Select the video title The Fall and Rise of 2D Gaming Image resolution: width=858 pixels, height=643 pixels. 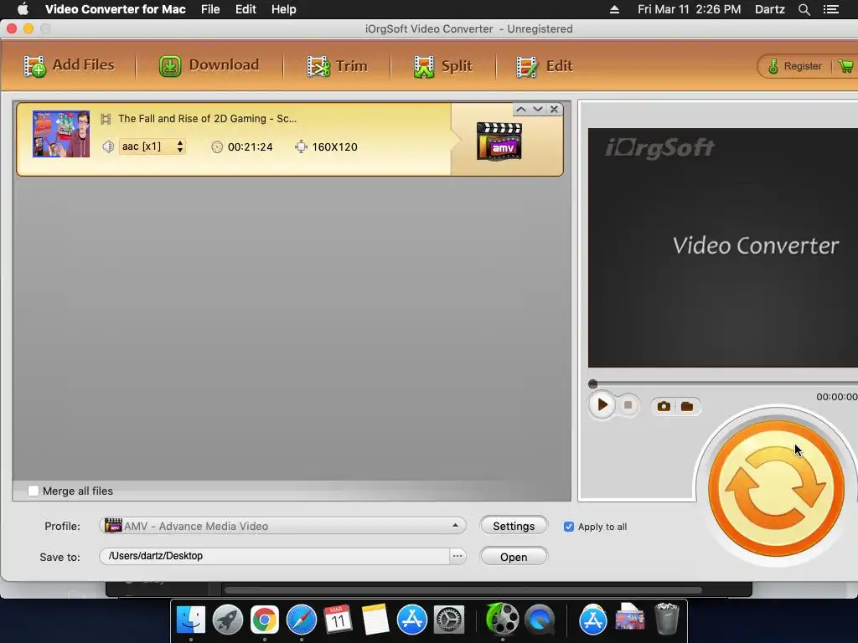[x=208, y=119]
